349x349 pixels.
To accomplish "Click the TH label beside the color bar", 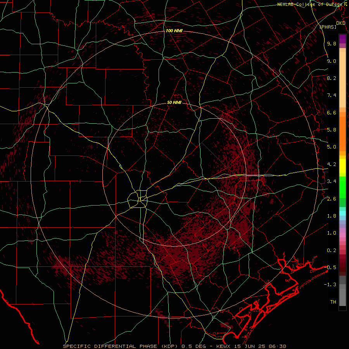I will pos(333,302).
